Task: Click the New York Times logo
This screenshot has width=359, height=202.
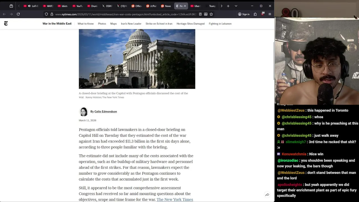Action: point(6,24)
